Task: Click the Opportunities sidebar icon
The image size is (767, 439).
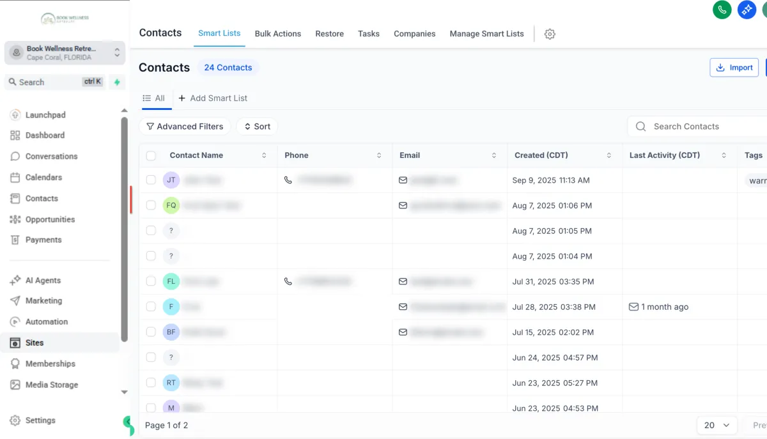Action: click(15, 219)
